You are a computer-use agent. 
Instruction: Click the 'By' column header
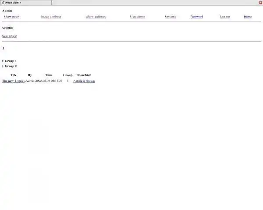30,75
